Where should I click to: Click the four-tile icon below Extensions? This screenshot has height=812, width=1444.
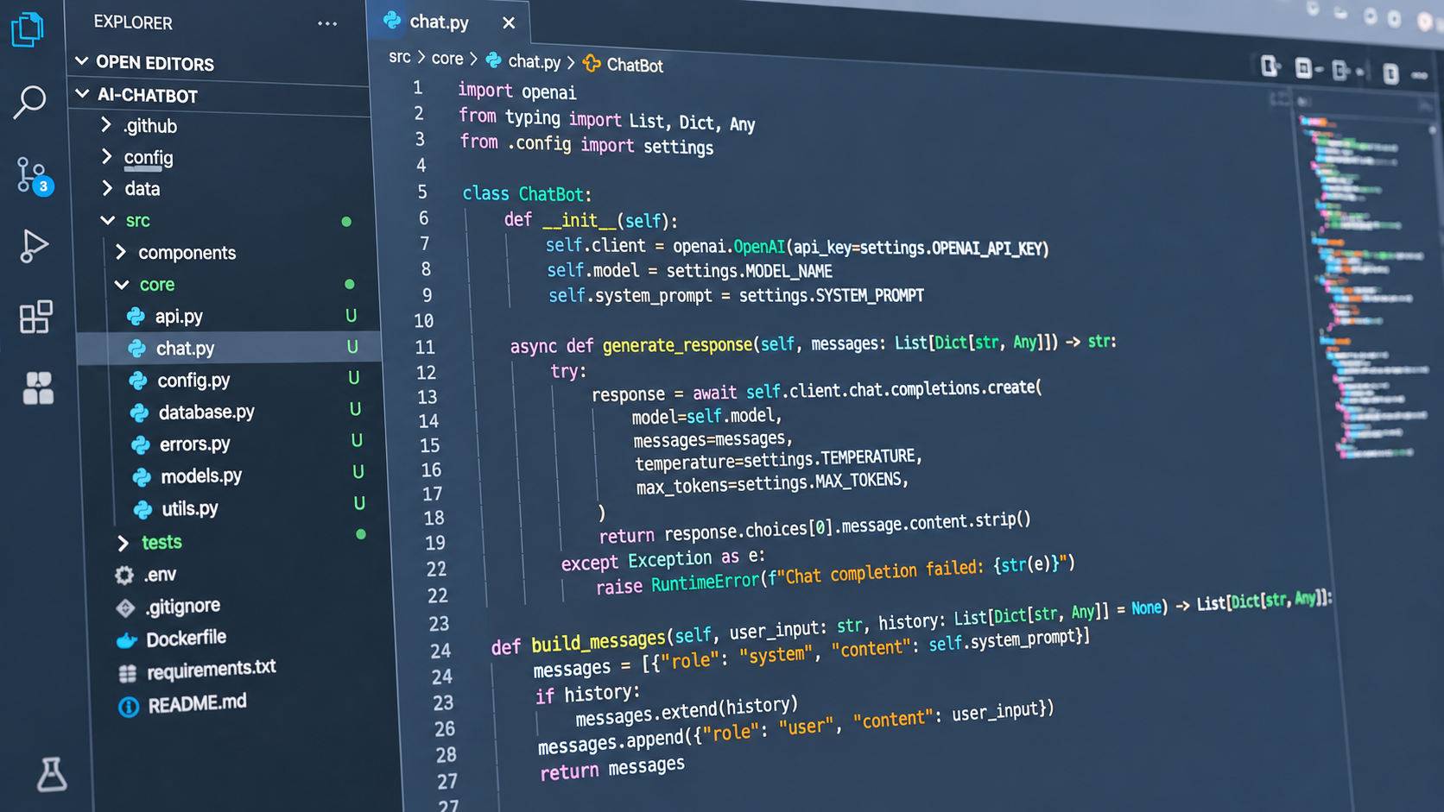(x=37, y=388)
